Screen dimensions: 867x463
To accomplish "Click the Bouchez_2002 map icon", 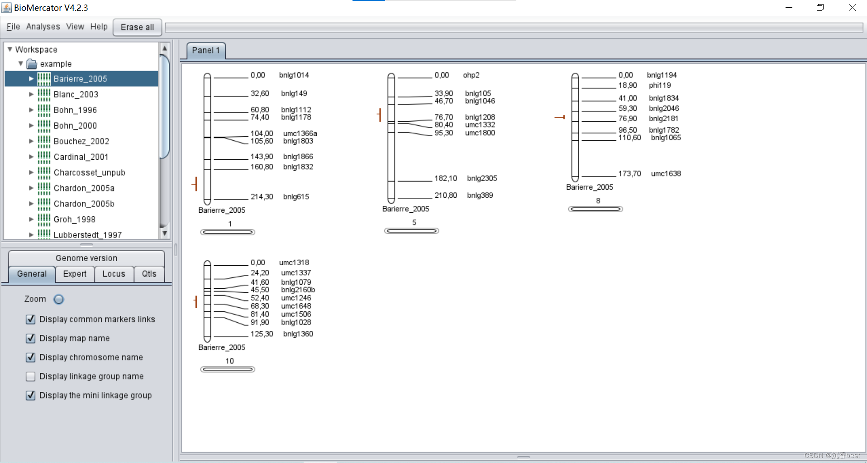I will click(43, 141).
